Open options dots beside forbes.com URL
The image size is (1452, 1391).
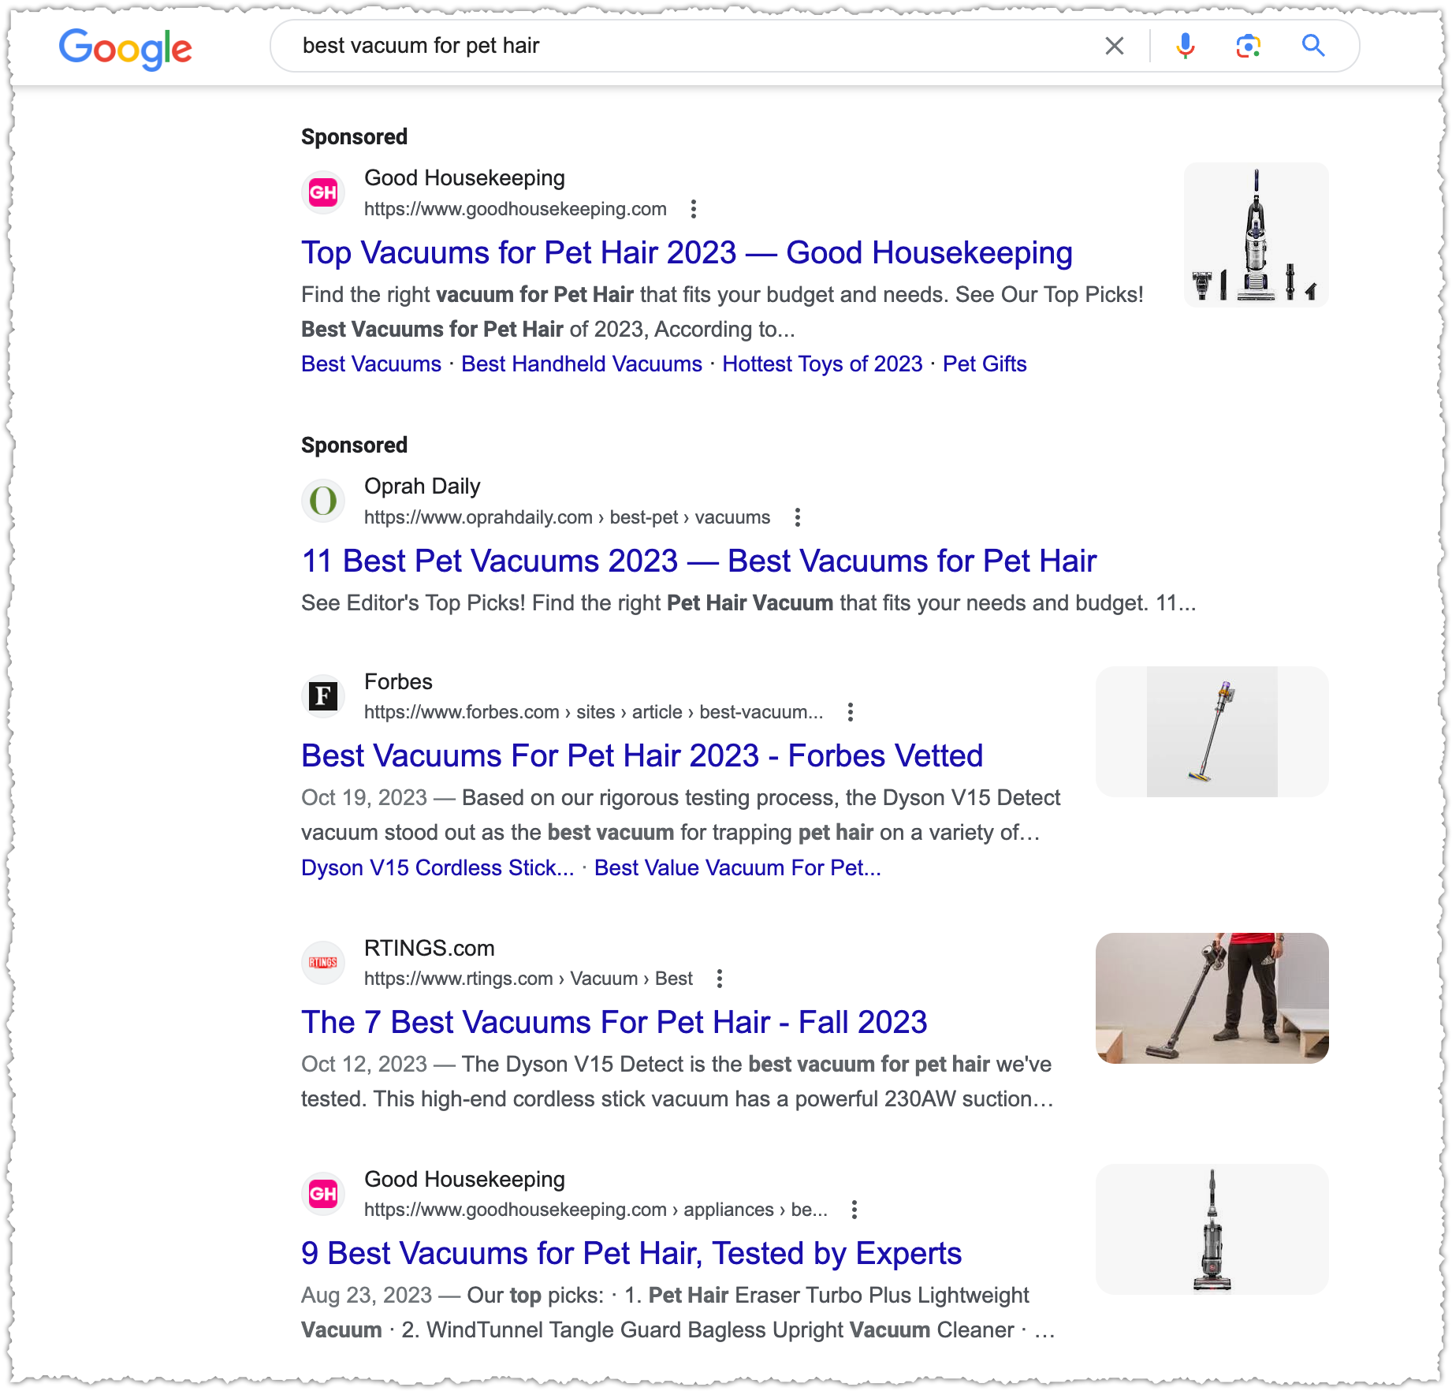click(850, 712)
